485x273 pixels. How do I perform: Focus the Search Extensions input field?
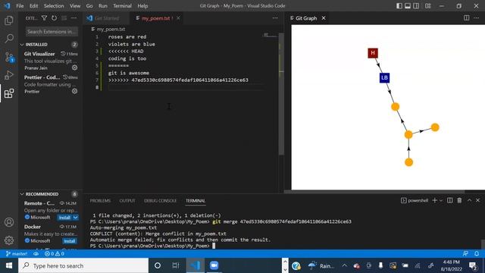tap(52, 32)
